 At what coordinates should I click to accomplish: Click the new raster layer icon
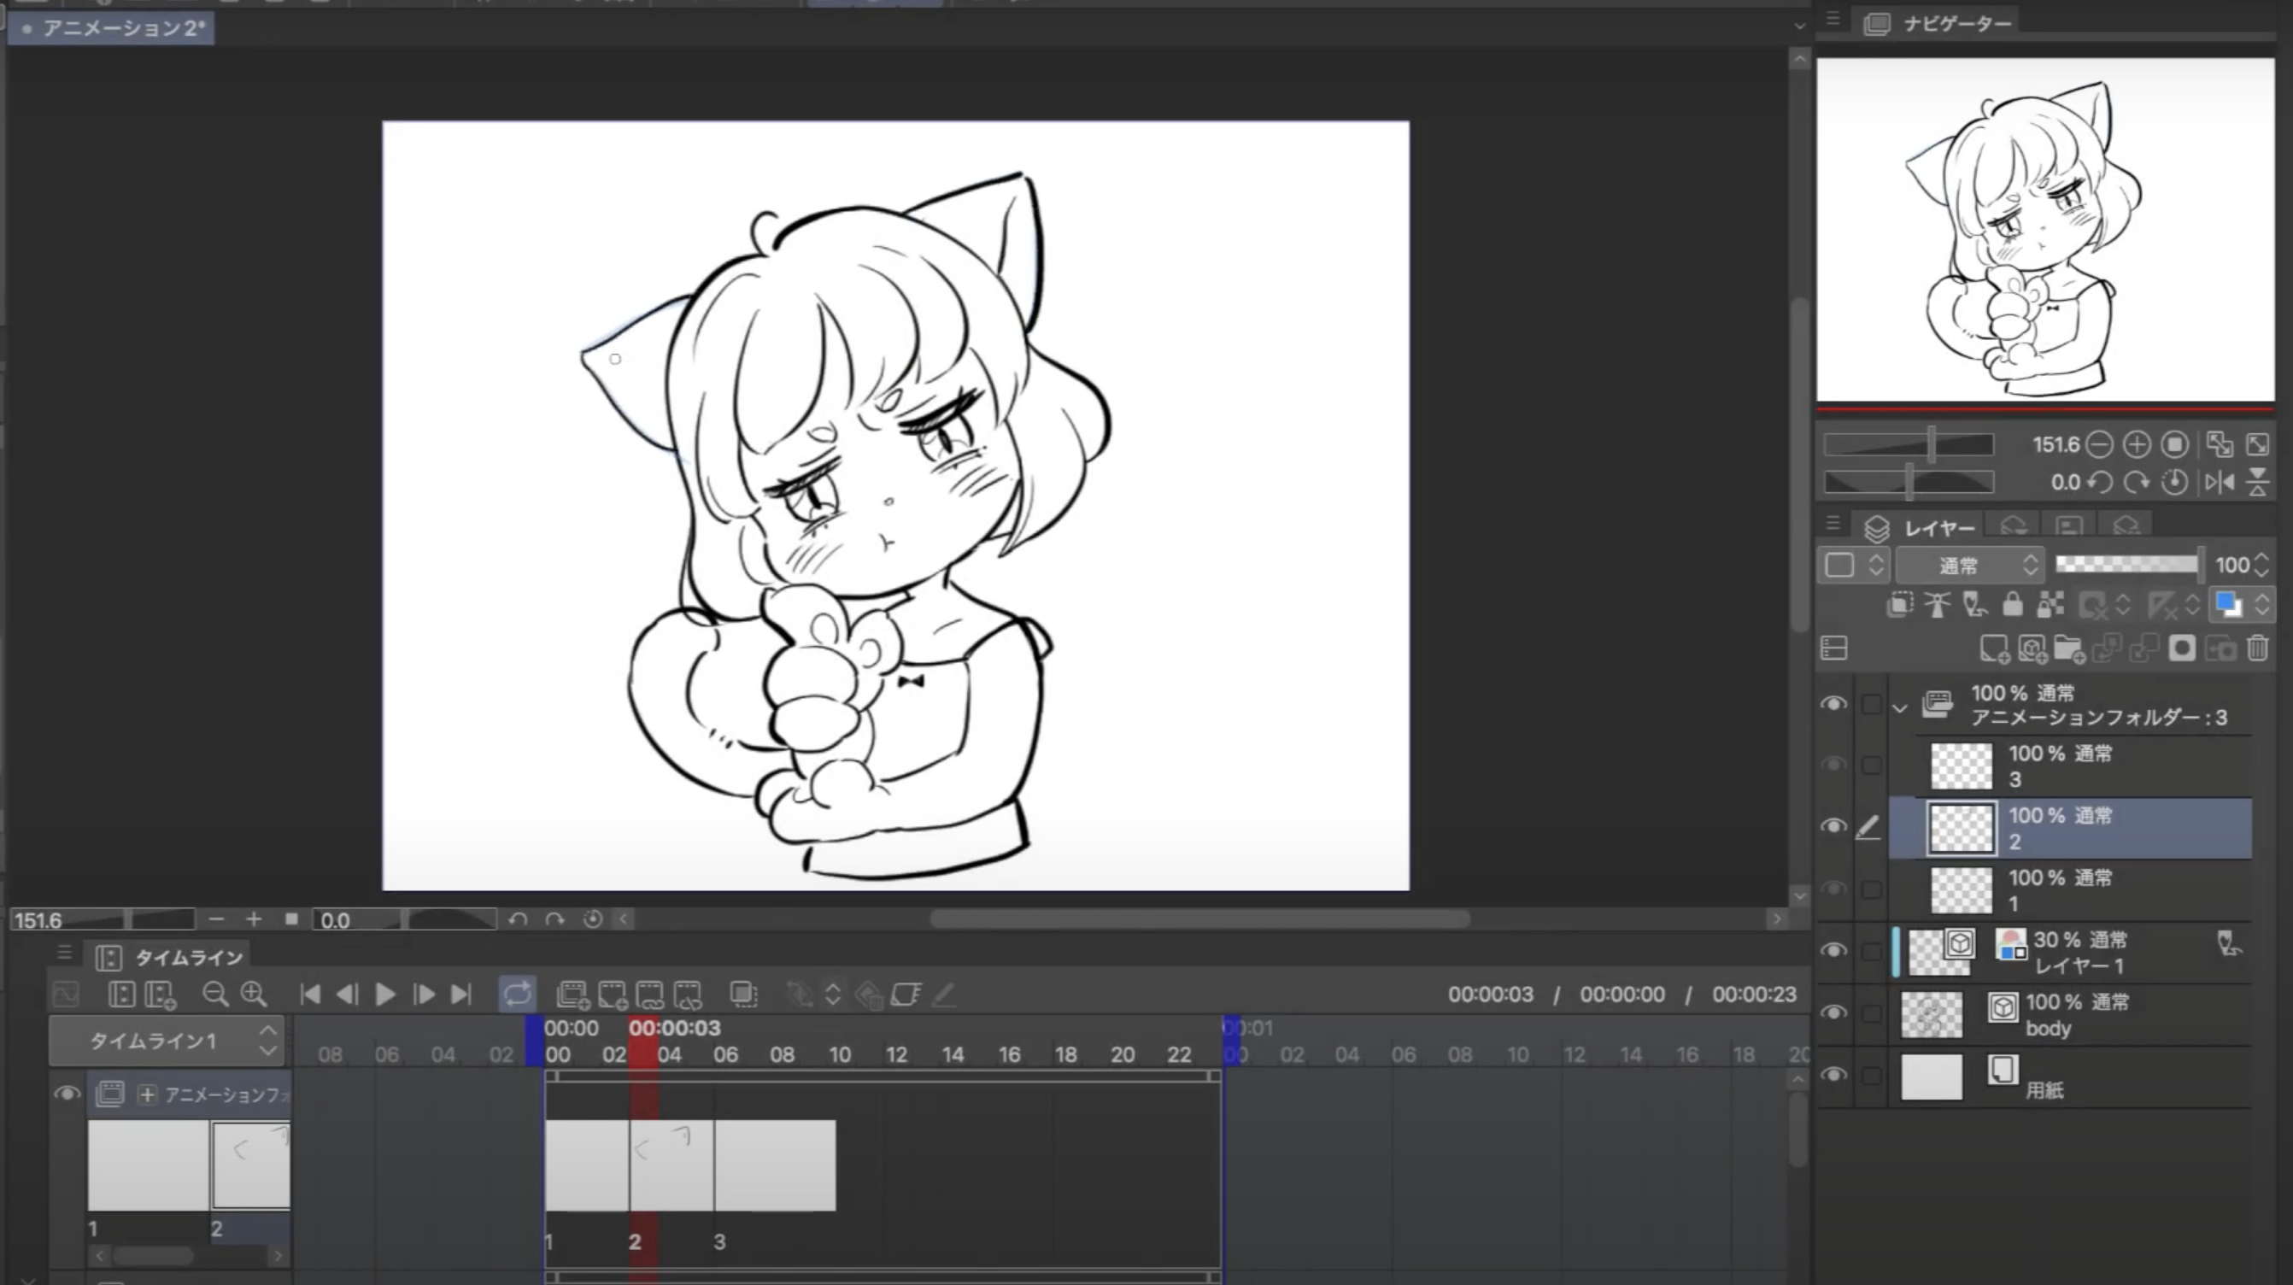(x=1994, y=649)
